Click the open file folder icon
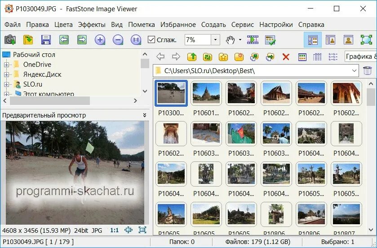 28,39
